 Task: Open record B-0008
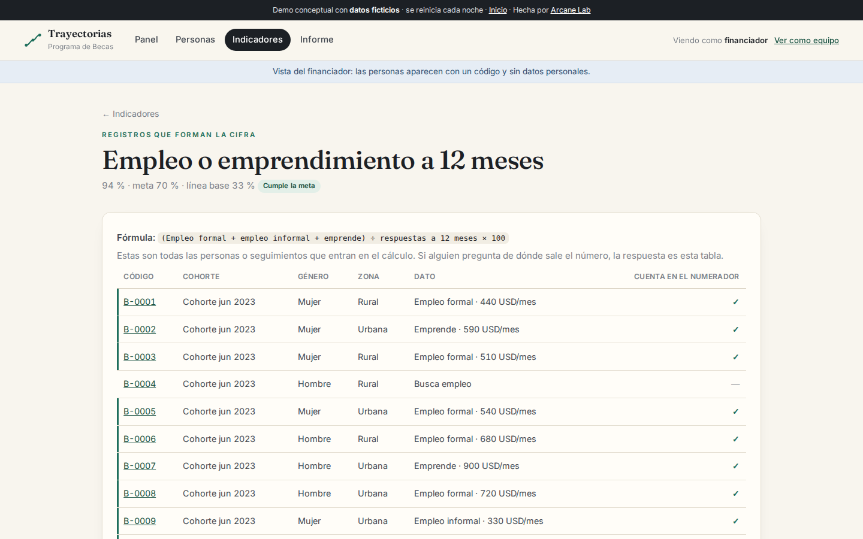coord(140,493)
